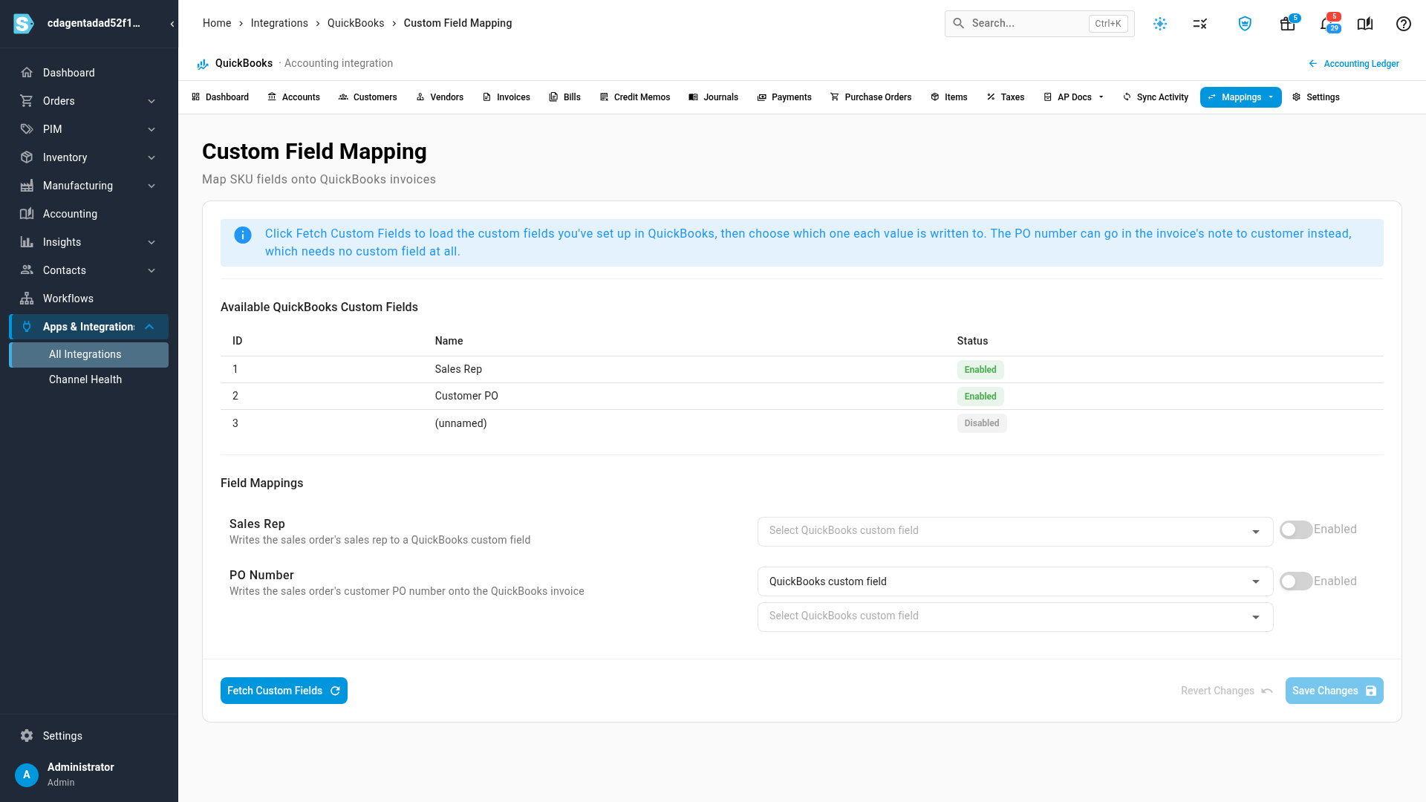Click the Apps & Integrations plug icon
The height and width of the screenshot is (802, 1426).
[x=27, y=327]
